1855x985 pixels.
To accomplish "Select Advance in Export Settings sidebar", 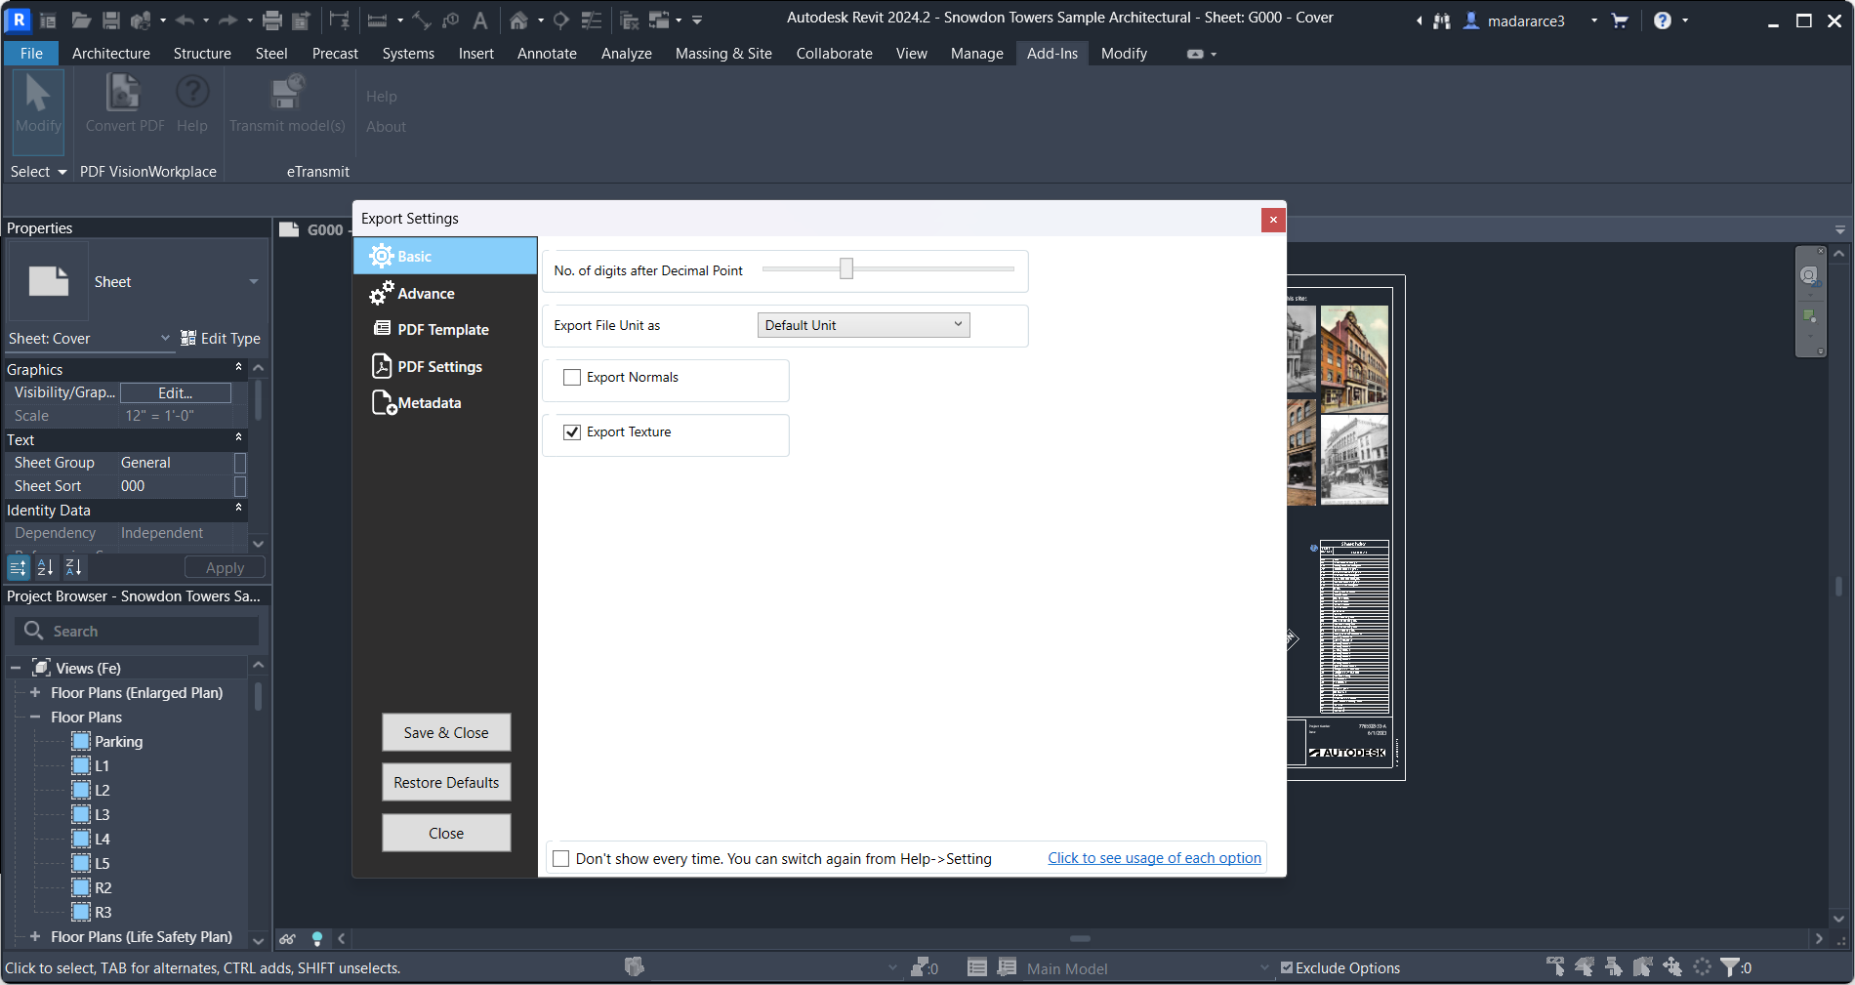I will coord(445,293).
